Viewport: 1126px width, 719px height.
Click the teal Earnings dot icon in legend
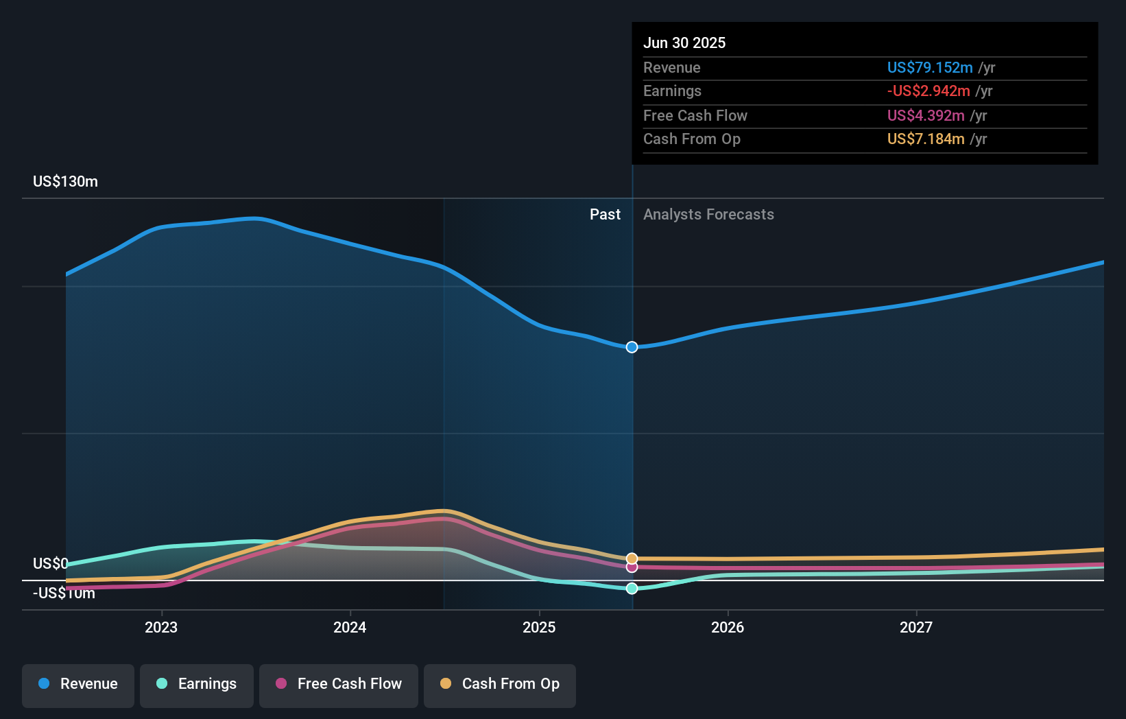(x=161, y=684)
